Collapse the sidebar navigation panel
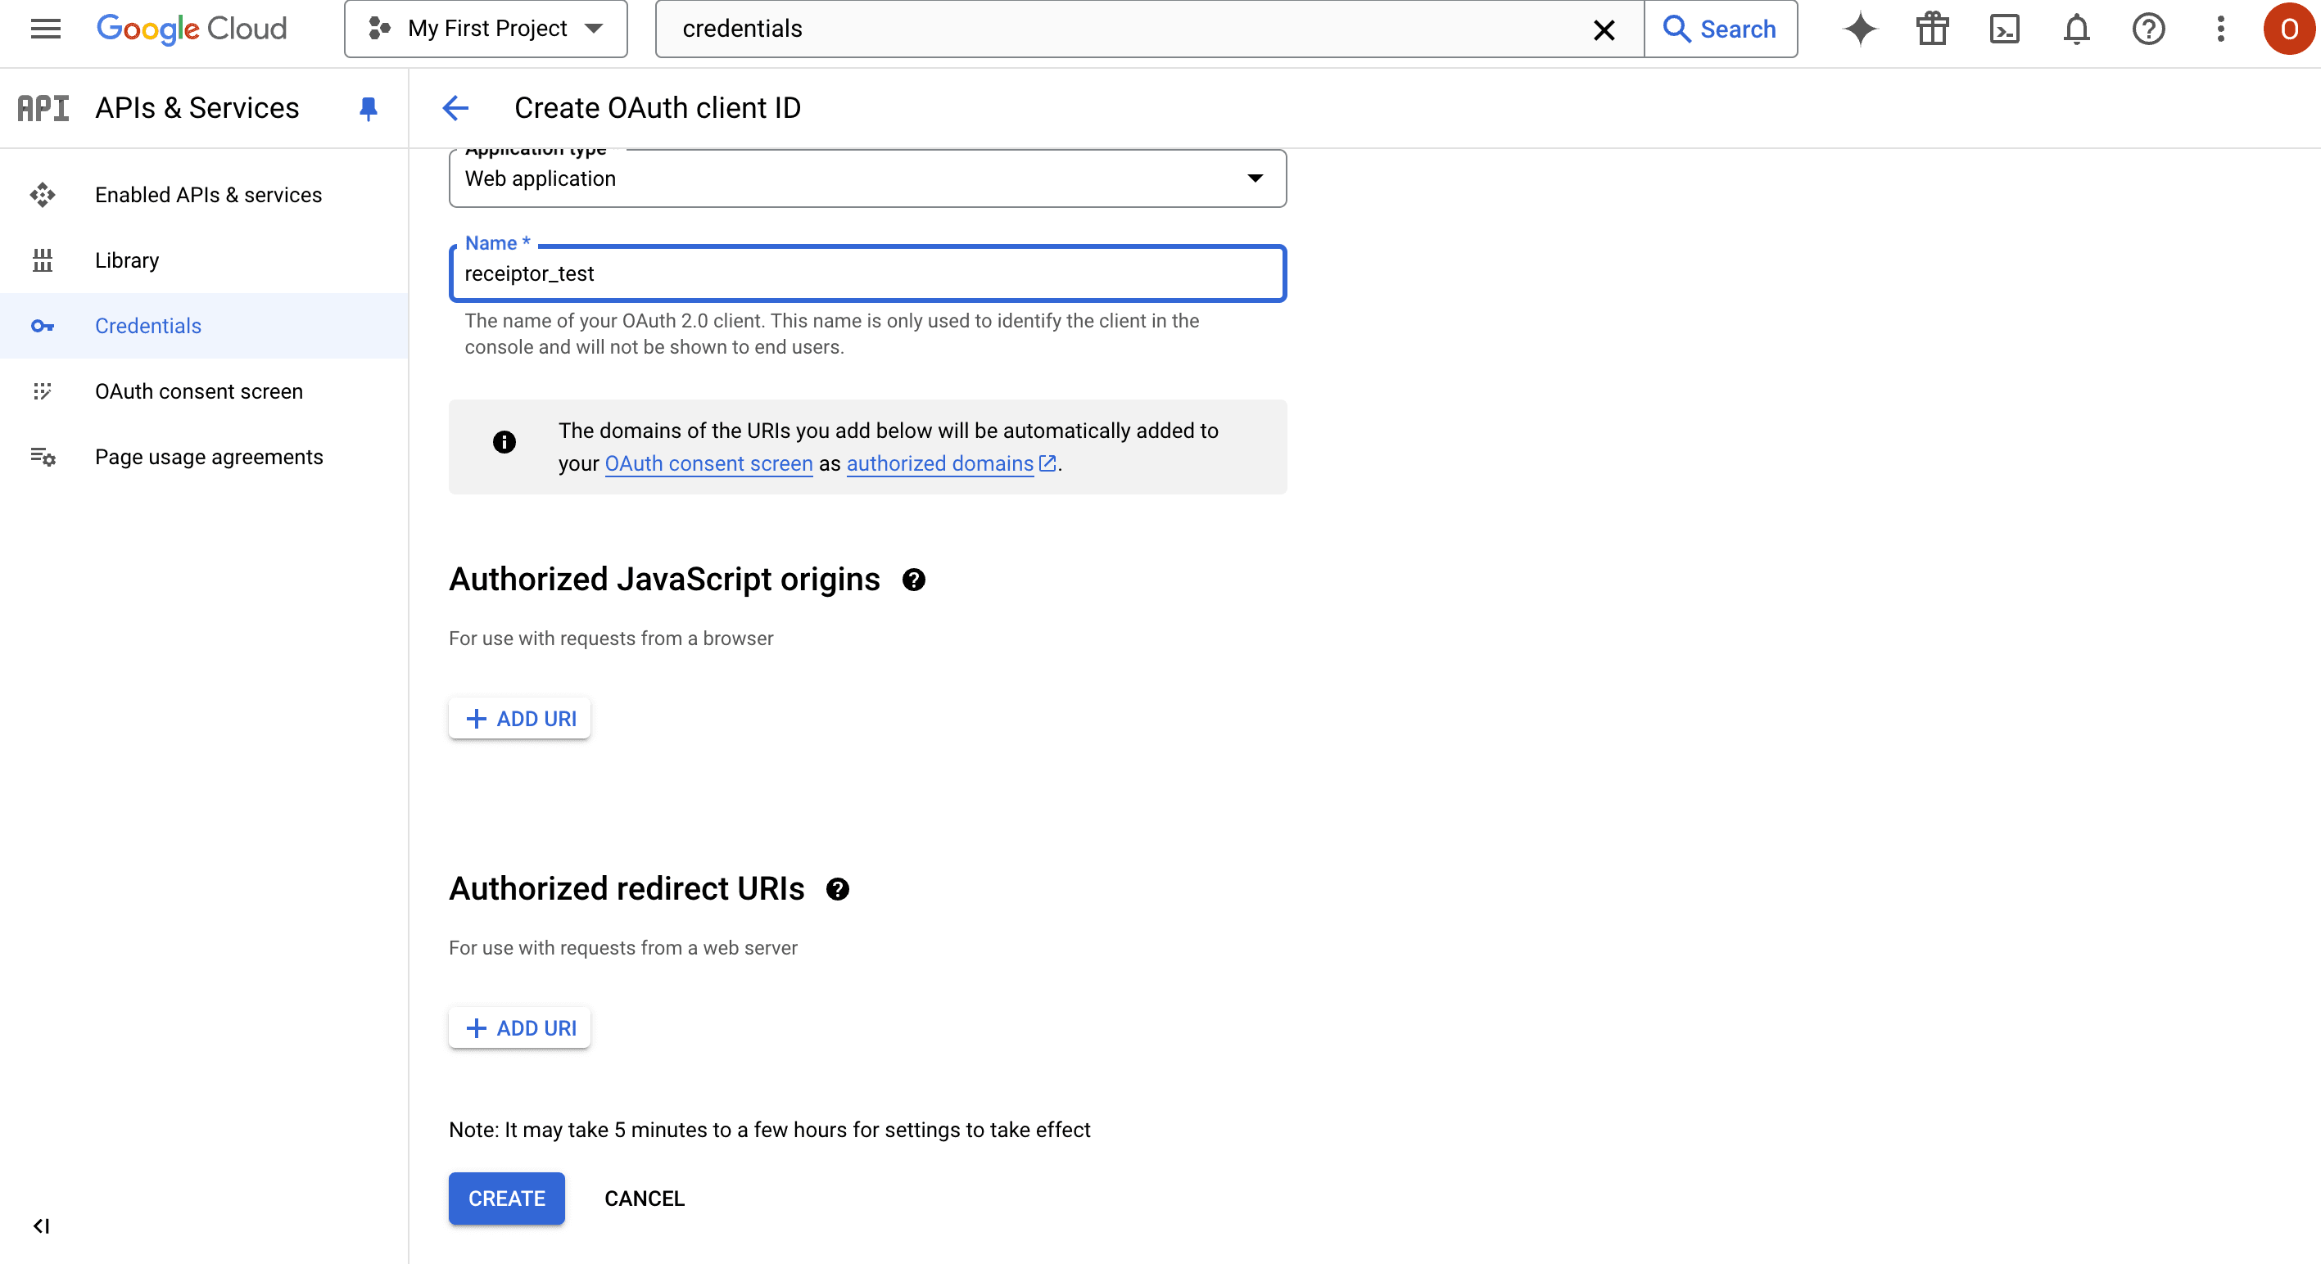2321x1264 pixels. (42, 1226)
